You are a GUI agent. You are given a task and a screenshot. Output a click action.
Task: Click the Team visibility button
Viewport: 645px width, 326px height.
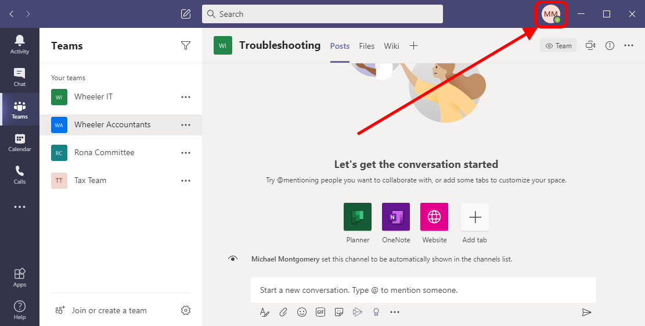click(558, 46)
